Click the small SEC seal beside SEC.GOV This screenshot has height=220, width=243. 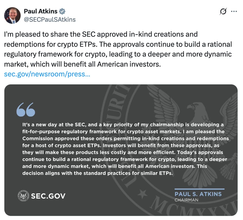(23, 196)
